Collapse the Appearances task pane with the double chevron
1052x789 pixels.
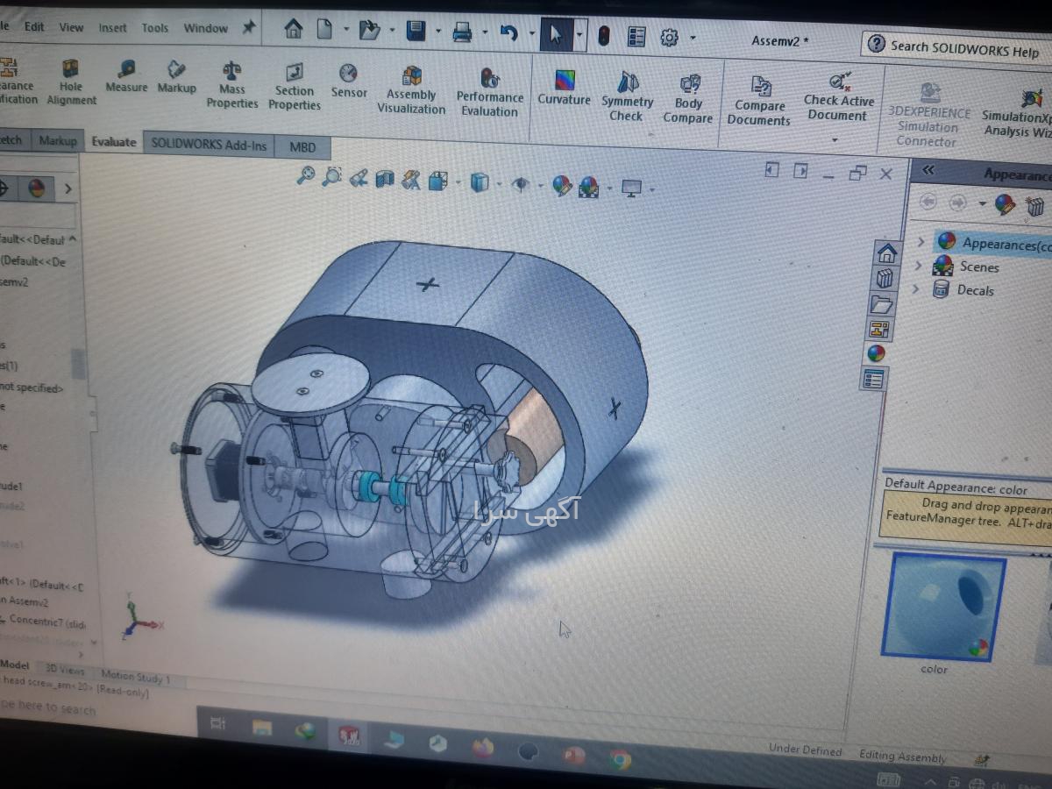click(928, 170)
